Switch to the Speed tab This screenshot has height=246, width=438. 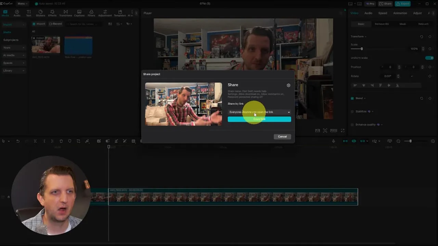click(383, 13)
